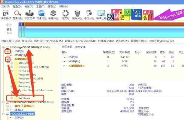Screen dimensions: 184x120
Task: Click the large cyan partition bar in disk map
Action: pos(104,30)
